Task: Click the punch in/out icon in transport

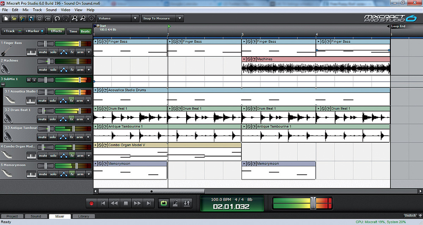Action: [187, 203]
